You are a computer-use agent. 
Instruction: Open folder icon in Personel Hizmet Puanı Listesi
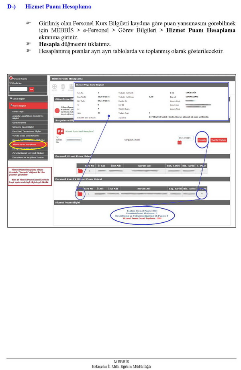pyautogui.click(x=80, y=171)
